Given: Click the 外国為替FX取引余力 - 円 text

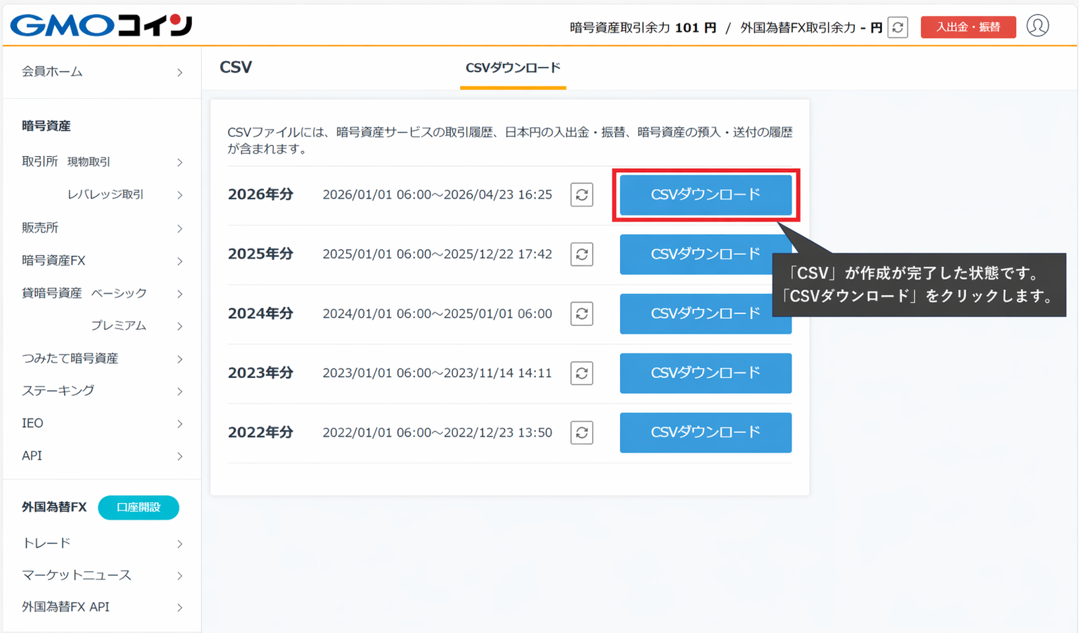Looking at the screenshot, I should point(811,28).
